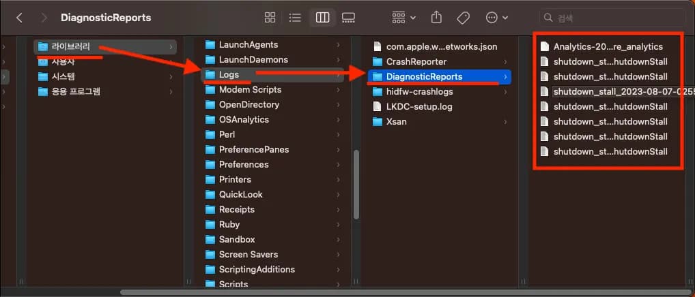Viewport: 695px width, 297px height.
Task: Select com.apple.w...etworks.json file
Action: pos(441,47)
